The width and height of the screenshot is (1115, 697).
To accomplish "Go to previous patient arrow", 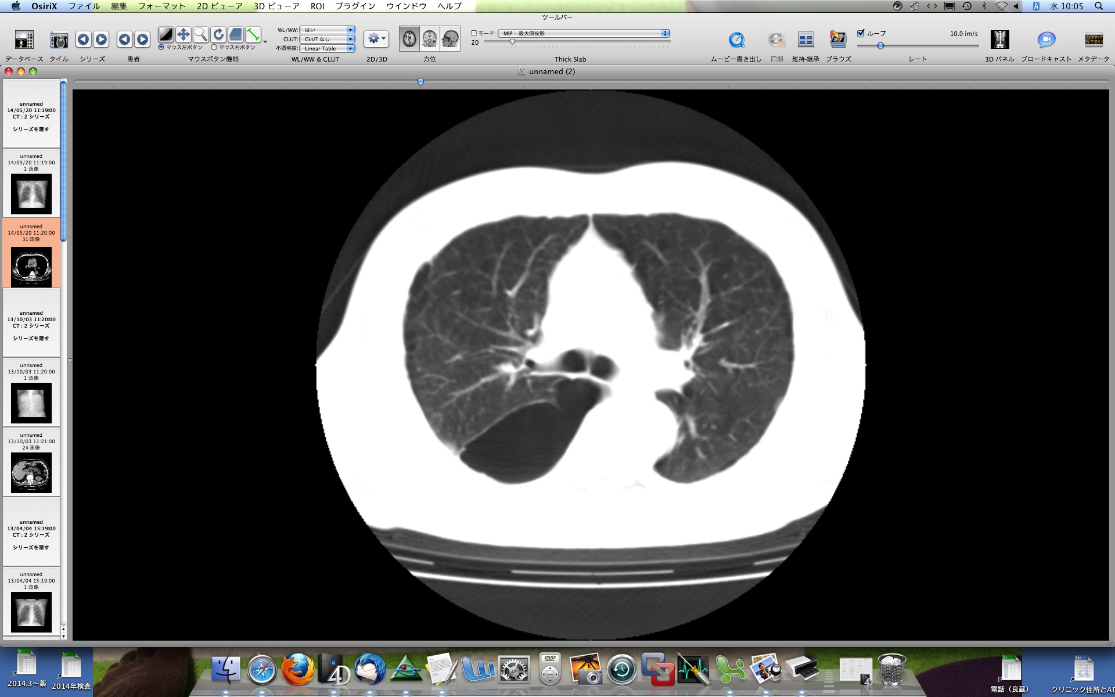I will 124,39.
